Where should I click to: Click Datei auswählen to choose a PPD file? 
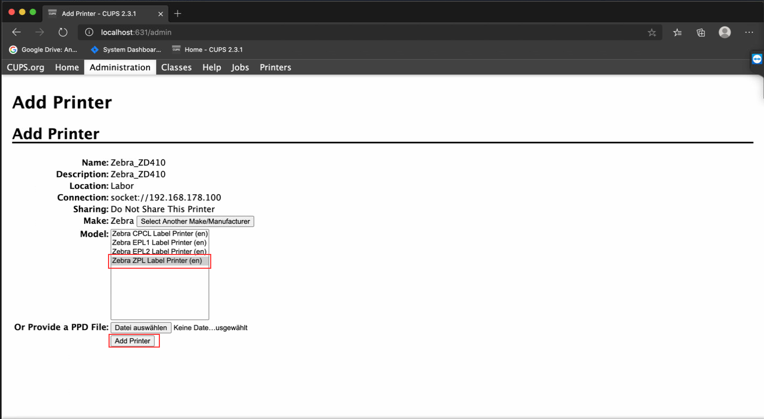pos(141,327)
